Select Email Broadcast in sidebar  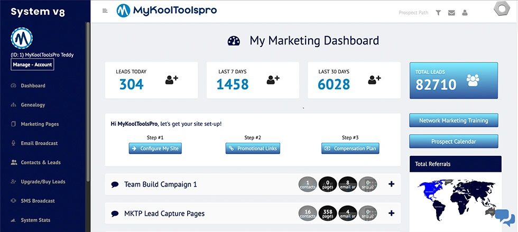pyautogui.click(x=39, y=143)
